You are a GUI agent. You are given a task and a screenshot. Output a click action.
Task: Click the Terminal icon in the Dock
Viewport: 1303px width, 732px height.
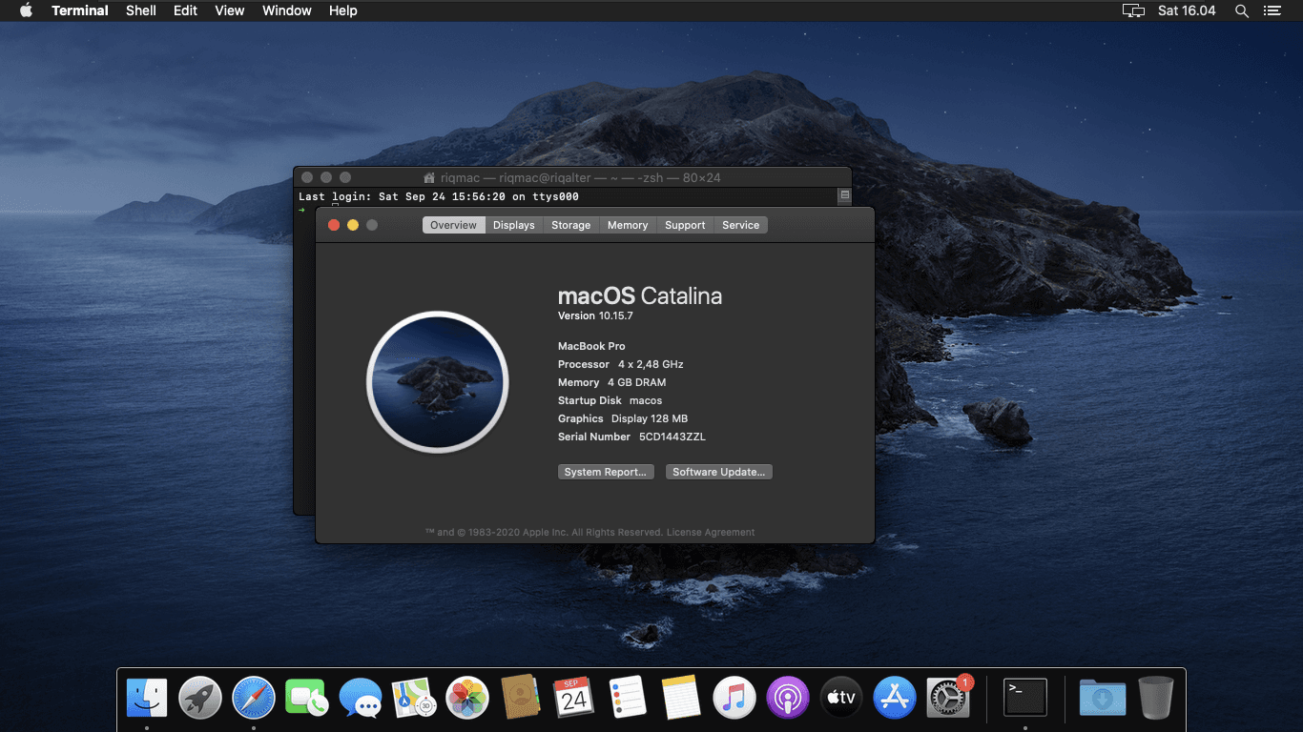click(x=1025, y=699)
